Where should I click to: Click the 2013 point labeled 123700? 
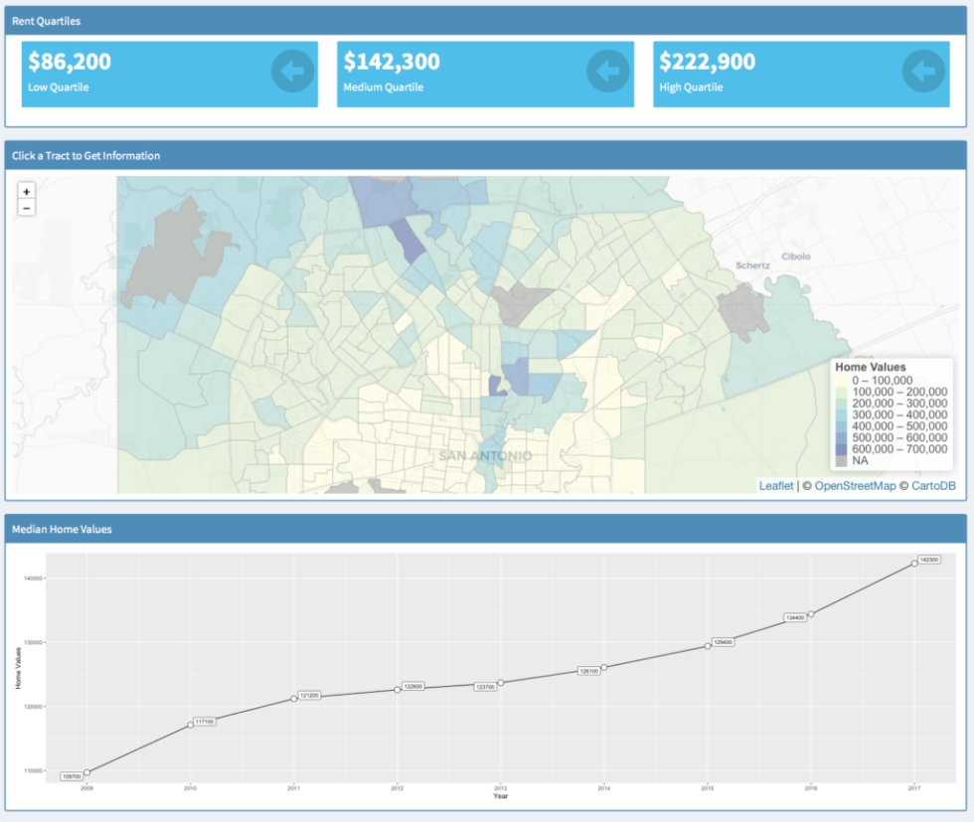(500, 683)
